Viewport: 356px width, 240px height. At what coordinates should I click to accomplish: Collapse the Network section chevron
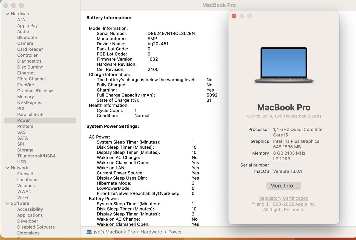(x=7, y=168)
